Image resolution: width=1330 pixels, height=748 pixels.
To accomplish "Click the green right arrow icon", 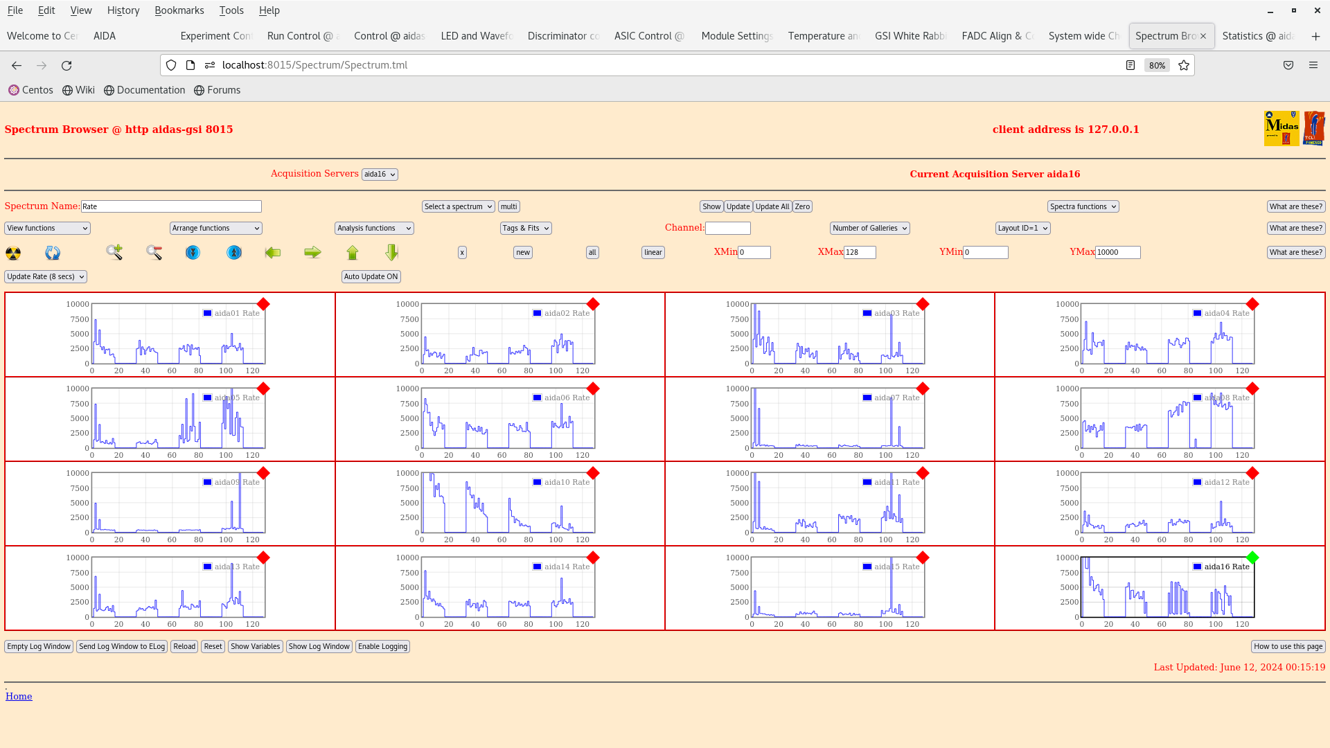I will click(x=312, y=253).
